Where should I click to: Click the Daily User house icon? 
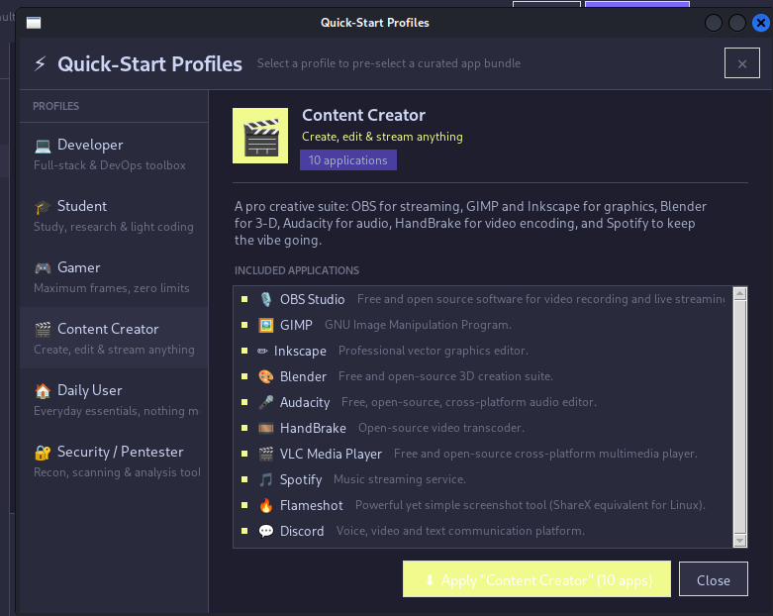coord(43,390)
